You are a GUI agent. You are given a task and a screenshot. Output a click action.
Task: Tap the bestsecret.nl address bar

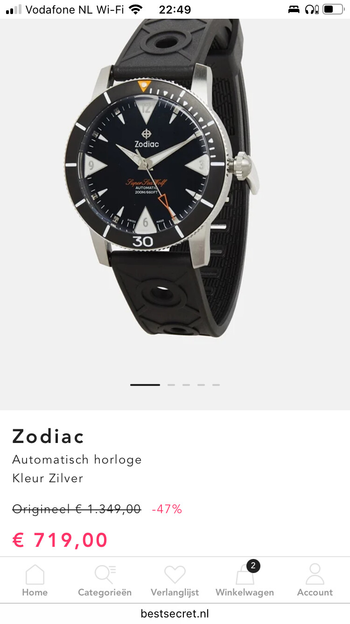(x=175, y=614)
